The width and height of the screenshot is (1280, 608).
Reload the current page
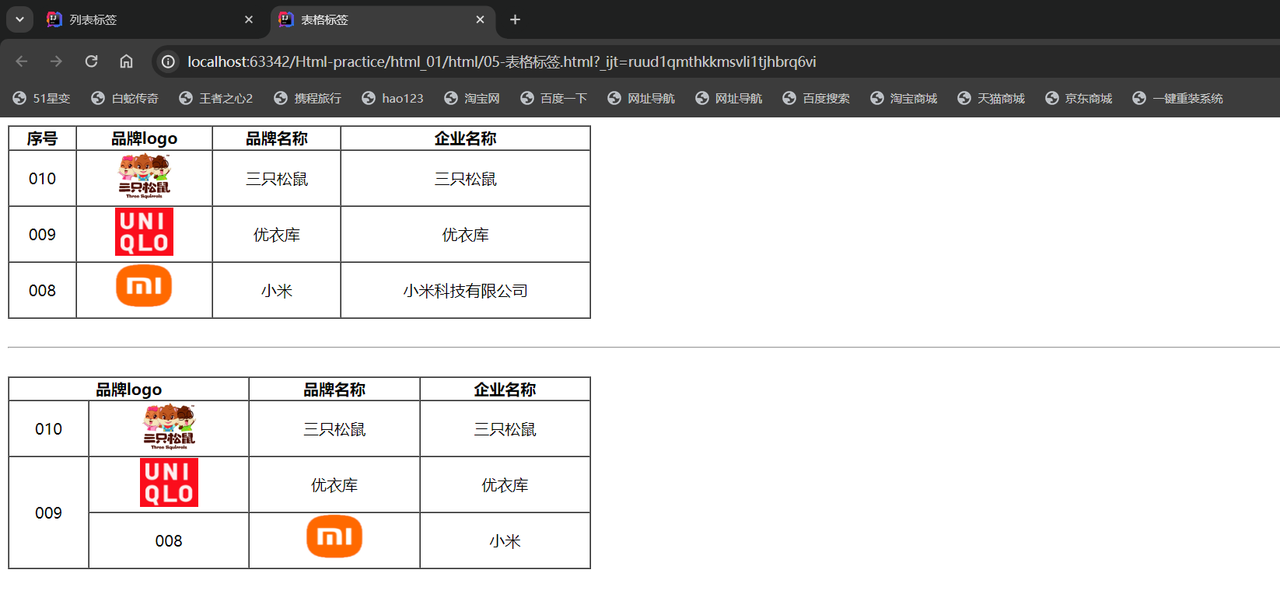click(x=91, y=61)
